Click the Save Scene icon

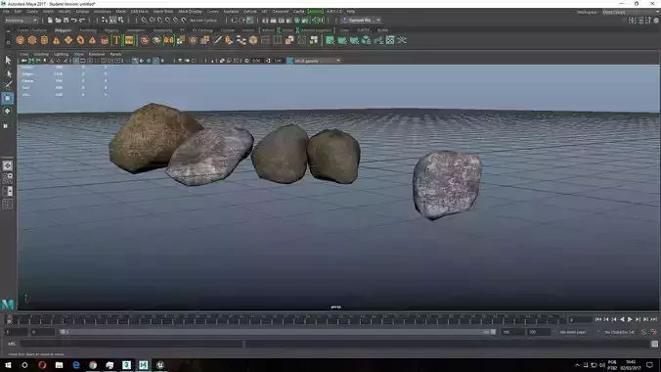coord(66,21)
